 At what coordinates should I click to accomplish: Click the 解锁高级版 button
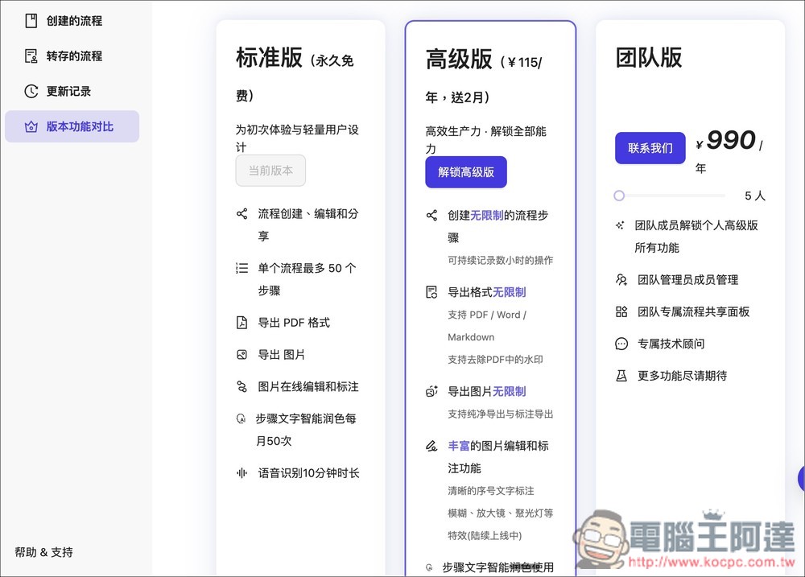click(466, 171)
